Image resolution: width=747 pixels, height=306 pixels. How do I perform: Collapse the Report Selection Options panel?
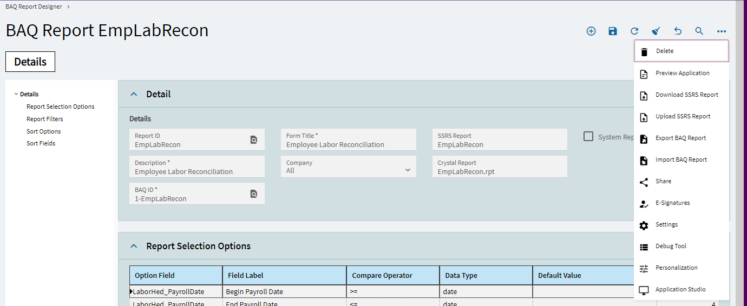point(134,246)
